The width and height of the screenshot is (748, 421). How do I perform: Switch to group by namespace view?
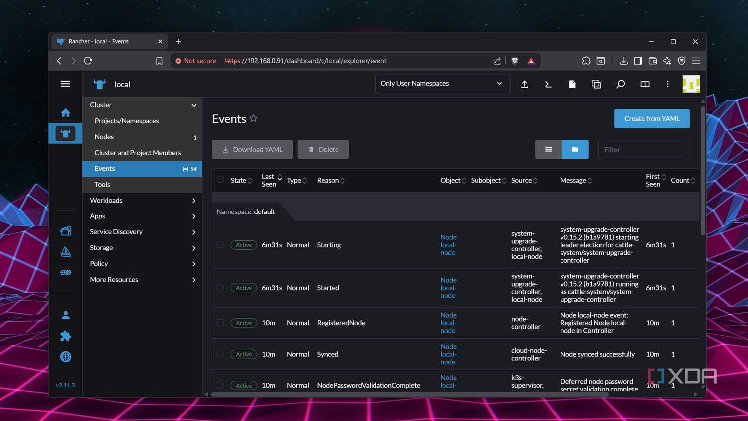(575, 149)
